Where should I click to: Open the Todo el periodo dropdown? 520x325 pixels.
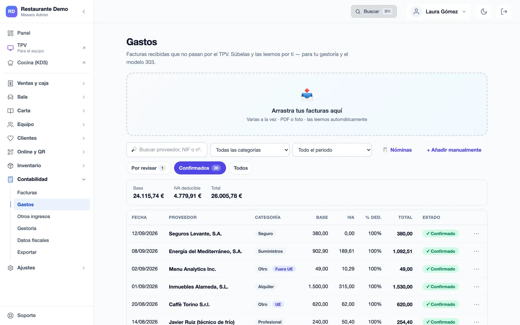click(x=332, y=150)
